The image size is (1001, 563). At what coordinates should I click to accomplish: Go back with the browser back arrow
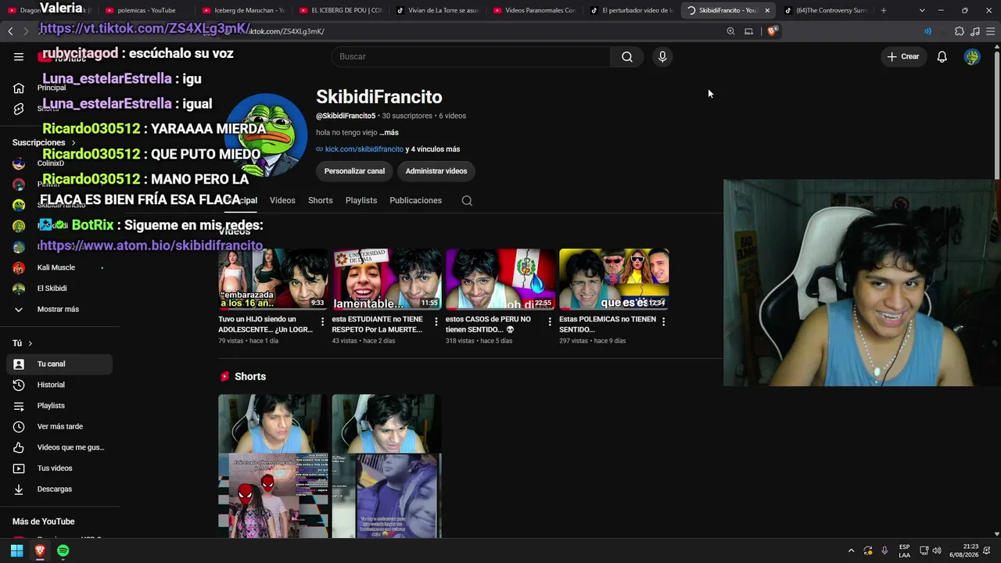10,31
